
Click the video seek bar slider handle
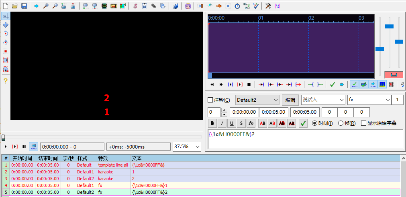click(x=3, y=137)
